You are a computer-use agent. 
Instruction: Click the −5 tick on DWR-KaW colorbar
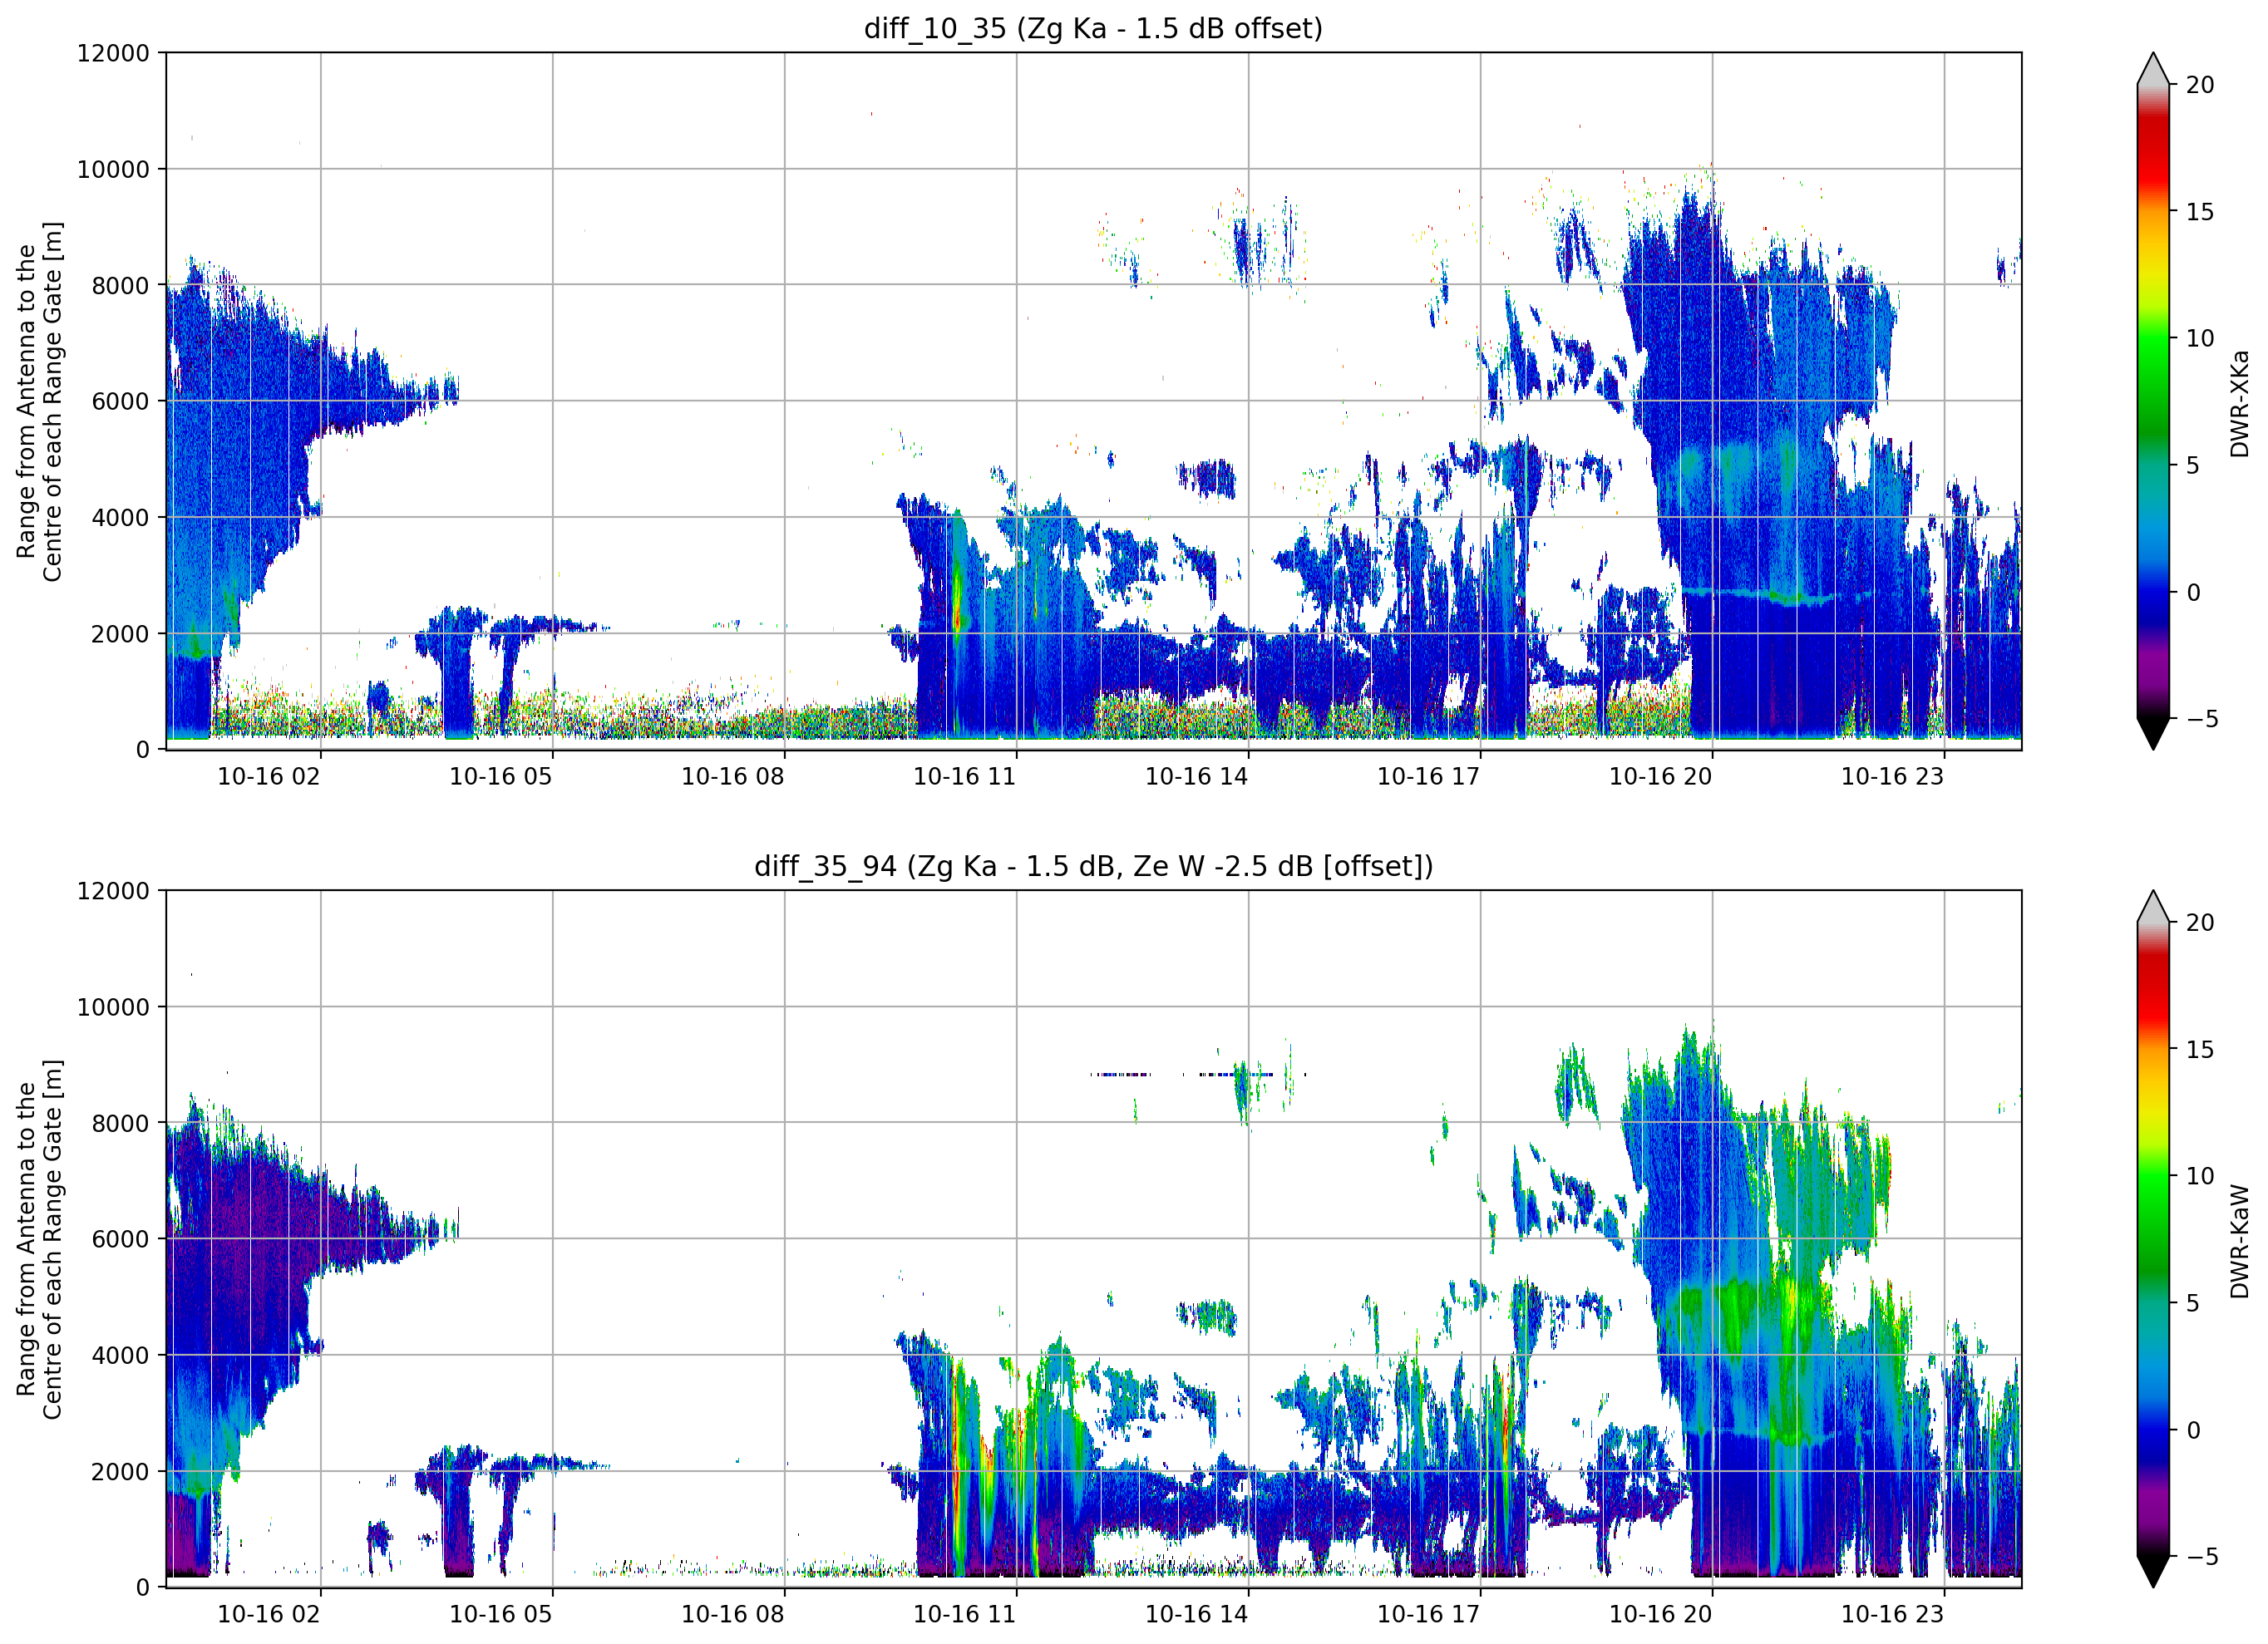[x=2202, y=1557]
